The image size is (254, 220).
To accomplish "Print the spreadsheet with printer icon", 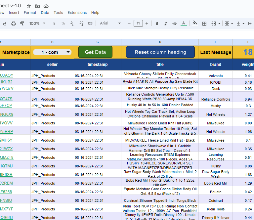I will point(14,23).
